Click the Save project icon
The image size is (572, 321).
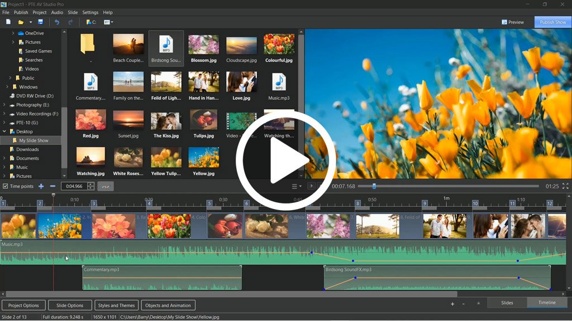(40, 22)
